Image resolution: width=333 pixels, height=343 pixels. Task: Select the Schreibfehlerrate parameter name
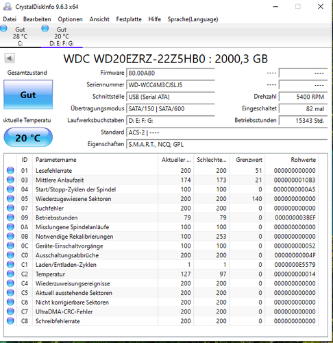pos(58,321)
